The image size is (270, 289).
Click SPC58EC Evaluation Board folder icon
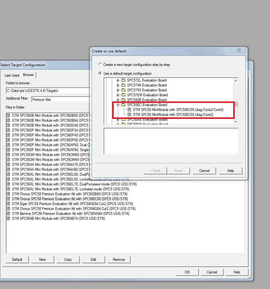click(124, 105)
